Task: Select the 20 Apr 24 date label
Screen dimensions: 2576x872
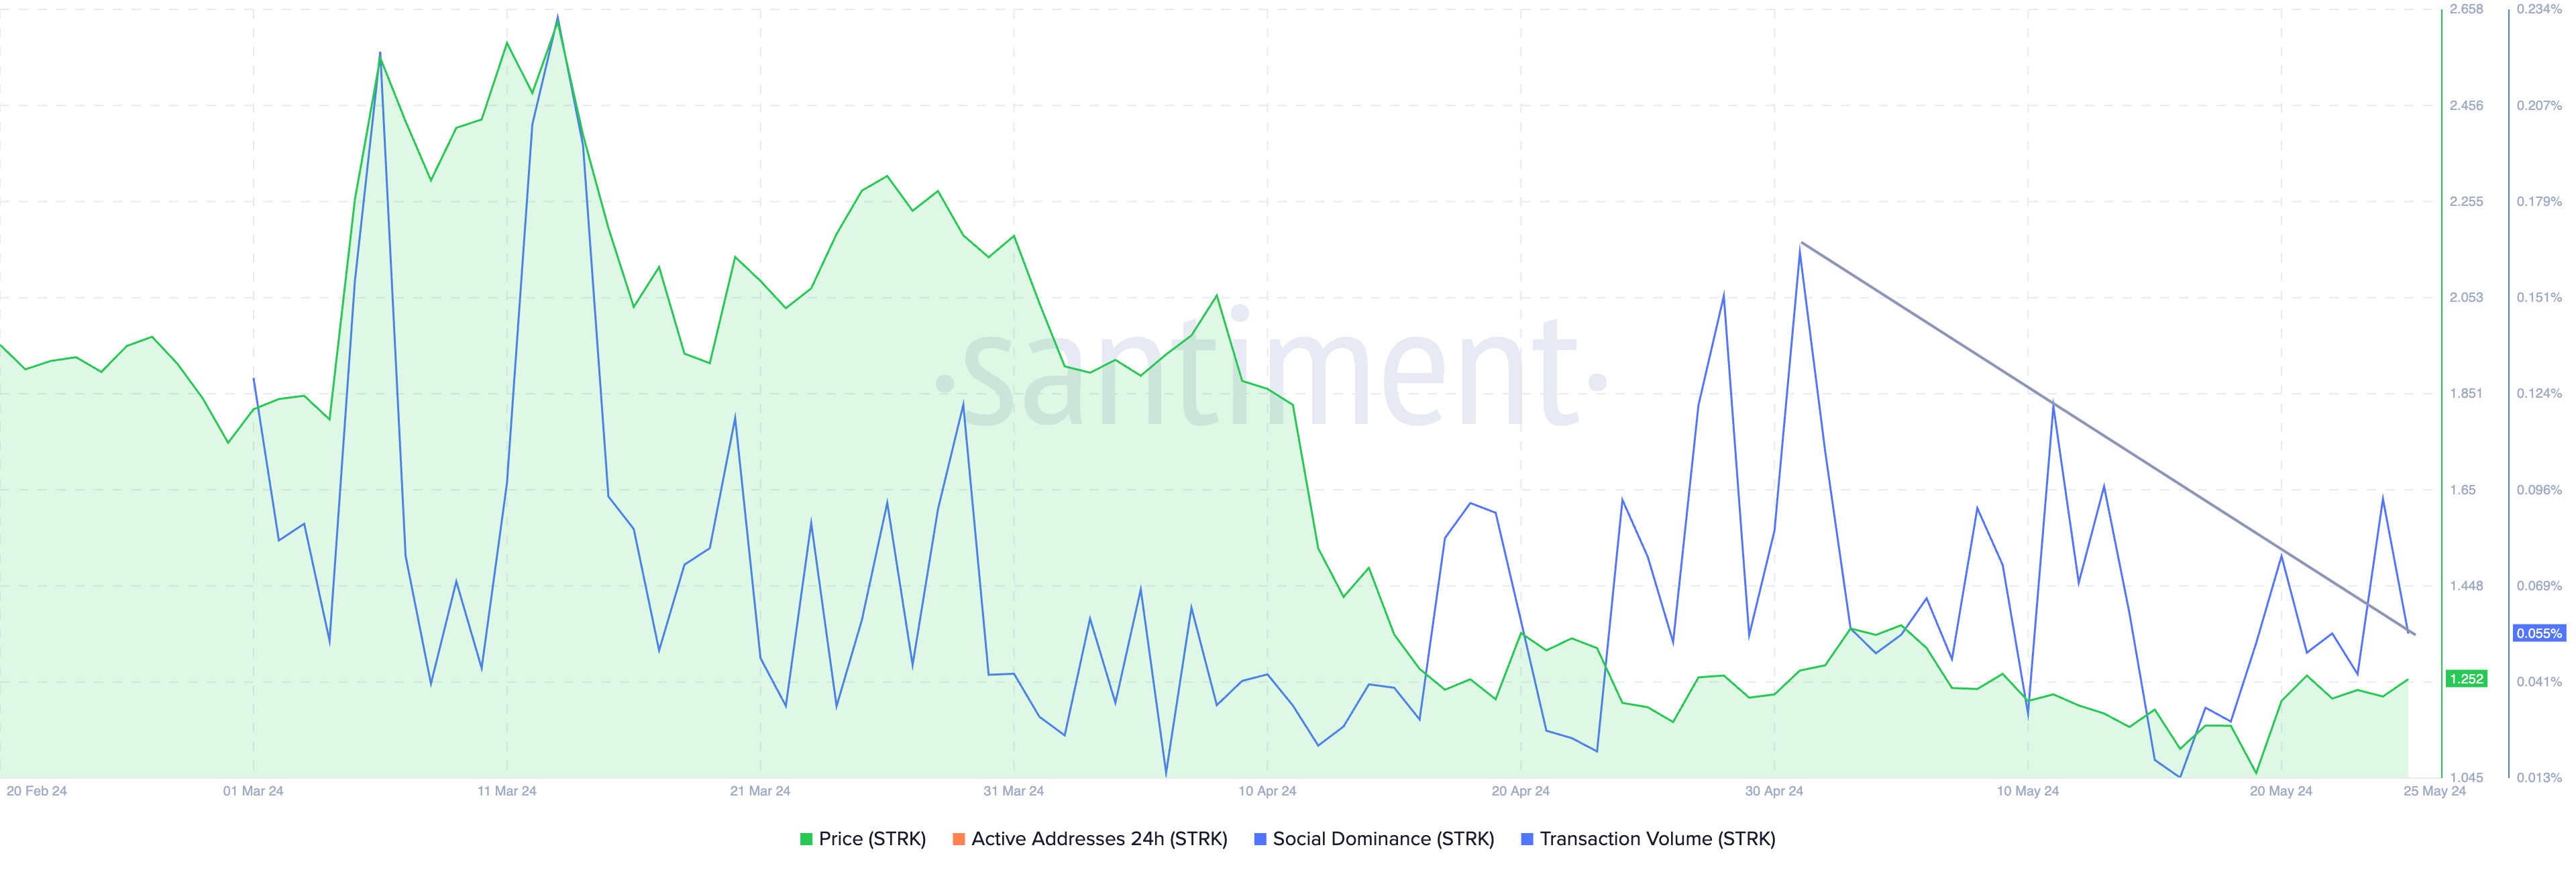Action: pos(1520,791)
